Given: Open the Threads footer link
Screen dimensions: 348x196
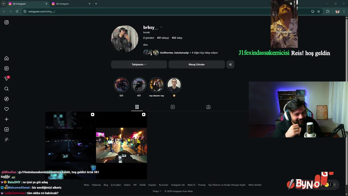Looking at the screenshot, I should click(x=202, y=185).
